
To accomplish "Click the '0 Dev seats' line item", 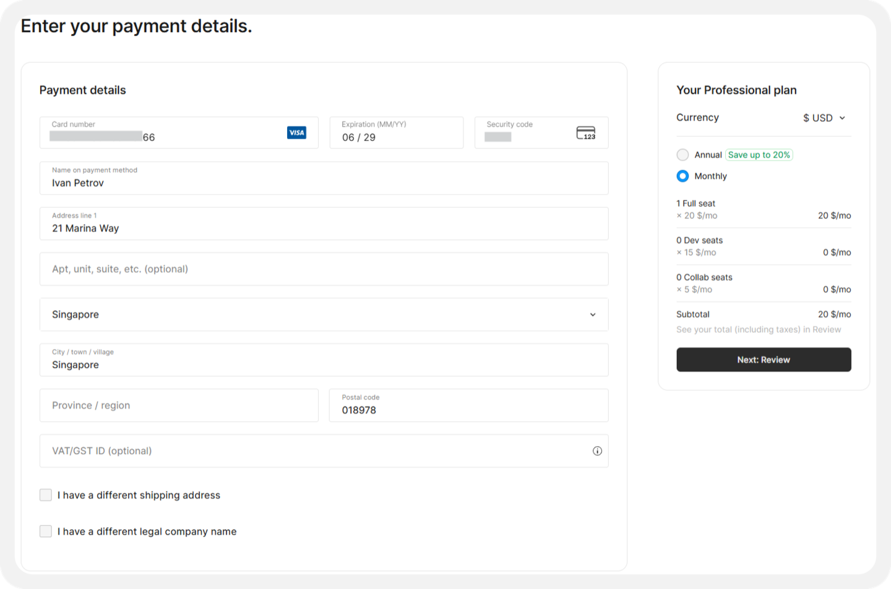I will tap(764, 246).
